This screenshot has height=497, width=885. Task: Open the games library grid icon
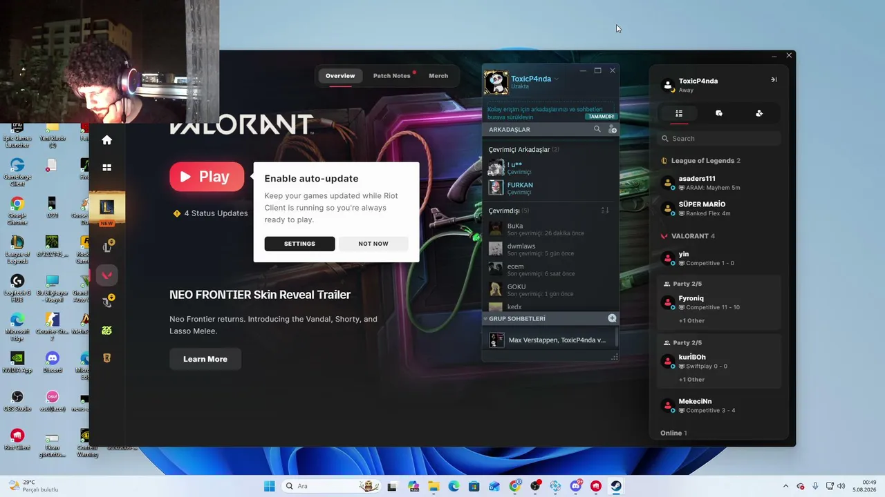[x=106, y=167]
